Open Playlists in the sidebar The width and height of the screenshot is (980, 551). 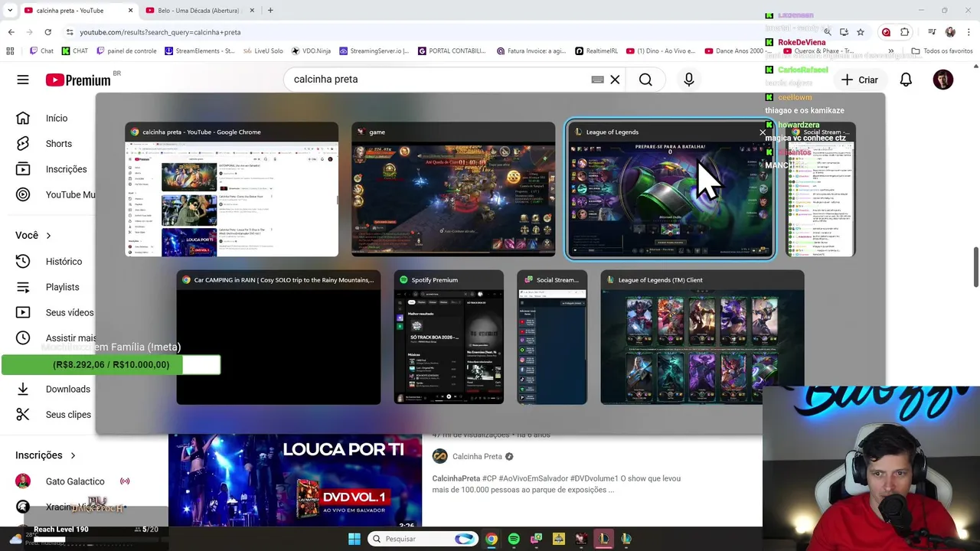pyautogui.click(x=62, y=287)
